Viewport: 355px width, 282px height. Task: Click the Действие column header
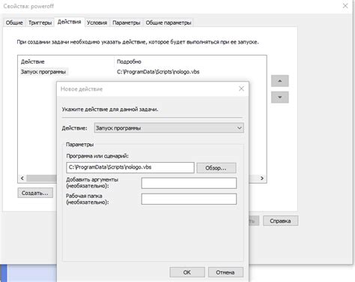[x=33, y=61]
